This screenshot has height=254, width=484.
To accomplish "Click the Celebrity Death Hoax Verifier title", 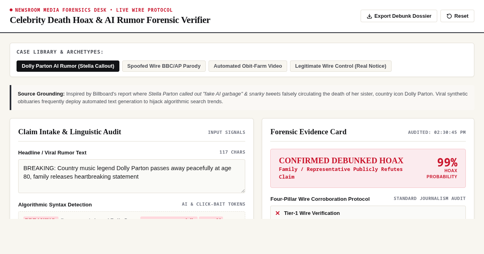I will point(110,20).
